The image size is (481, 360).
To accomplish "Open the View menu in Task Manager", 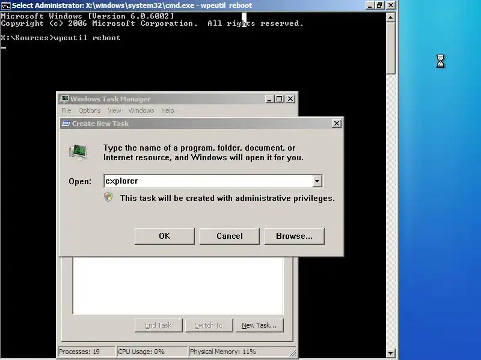I will pyautogui.click(x=114, y=110).
